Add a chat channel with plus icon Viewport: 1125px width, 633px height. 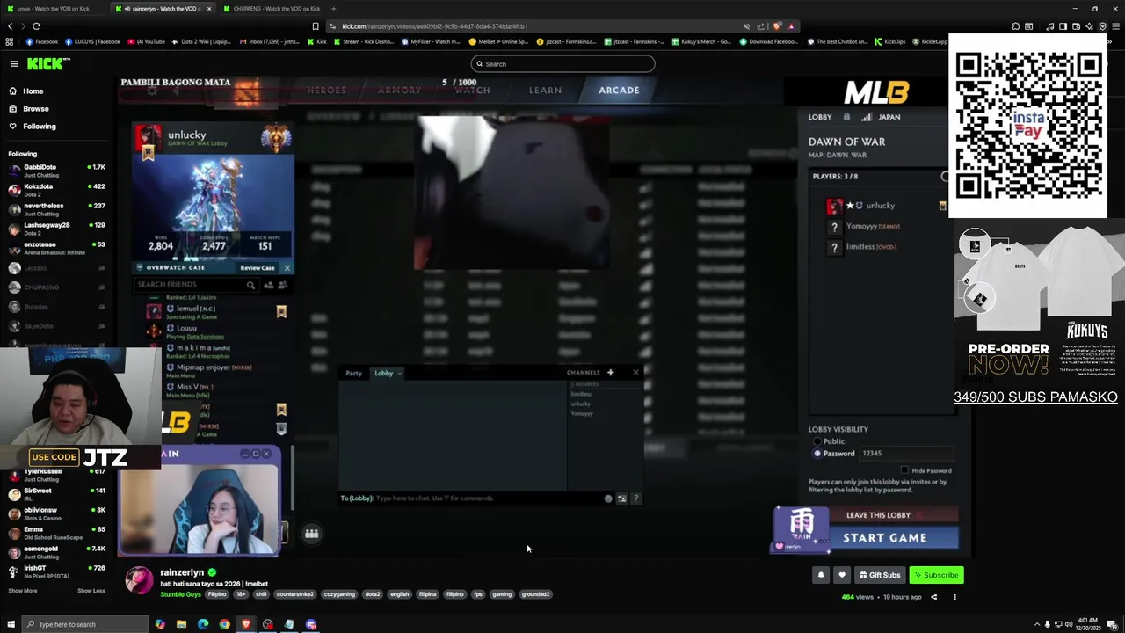click(x=610, y=373)
